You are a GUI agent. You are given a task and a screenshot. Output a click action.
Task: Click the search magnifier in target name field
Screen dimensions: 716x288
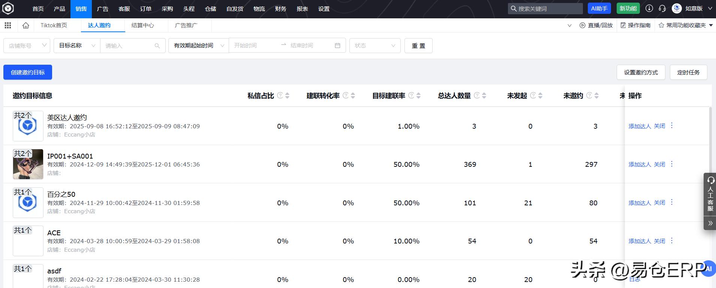pyautogui.click(x=157, y=46)
